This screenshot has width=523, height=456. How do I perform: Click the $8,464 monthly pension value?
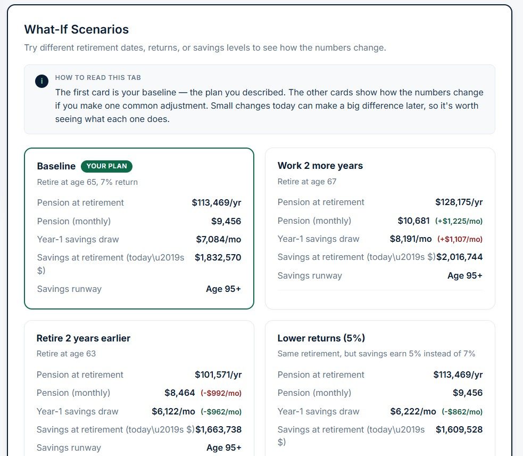(180, 393)
